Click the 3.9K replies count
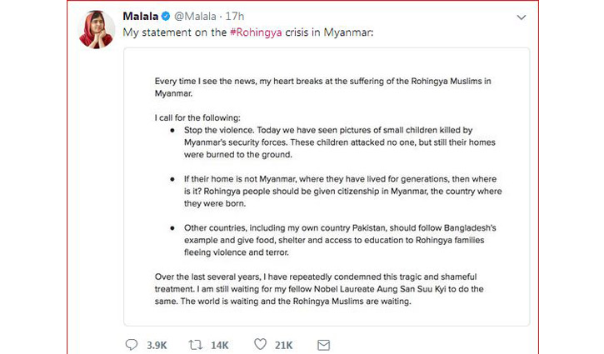The image size is (604, 354). pyautogui.click(x=158, y=344)
